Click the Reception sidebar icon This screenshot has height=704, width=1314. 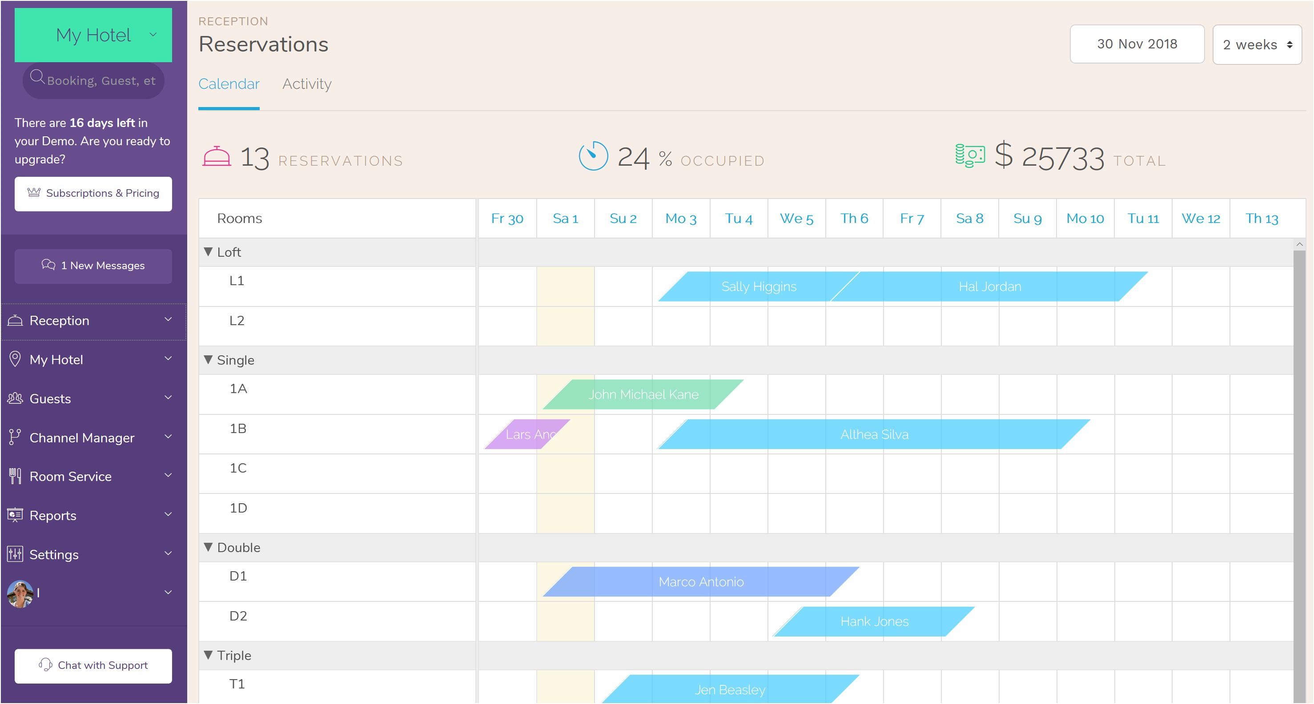coord(16,319)
